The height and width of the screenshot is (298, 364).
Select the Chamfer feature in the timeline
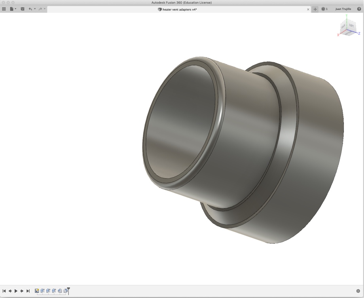(60, 290)
